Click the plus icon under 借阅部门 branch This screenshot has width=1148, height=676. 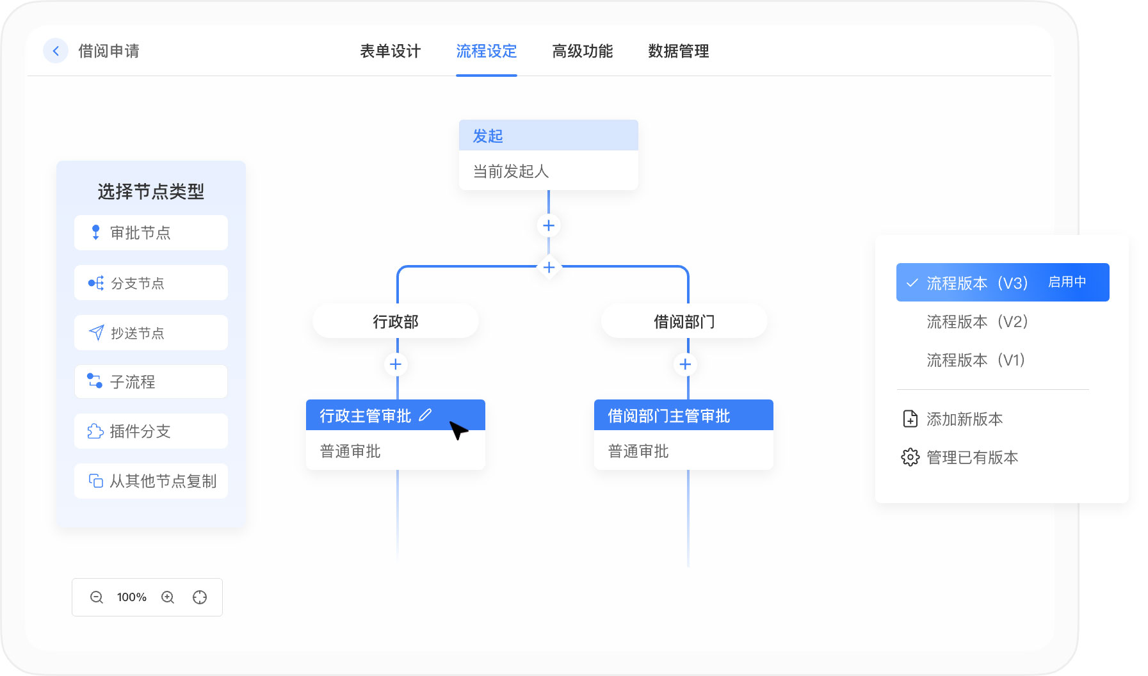[685, 364]
